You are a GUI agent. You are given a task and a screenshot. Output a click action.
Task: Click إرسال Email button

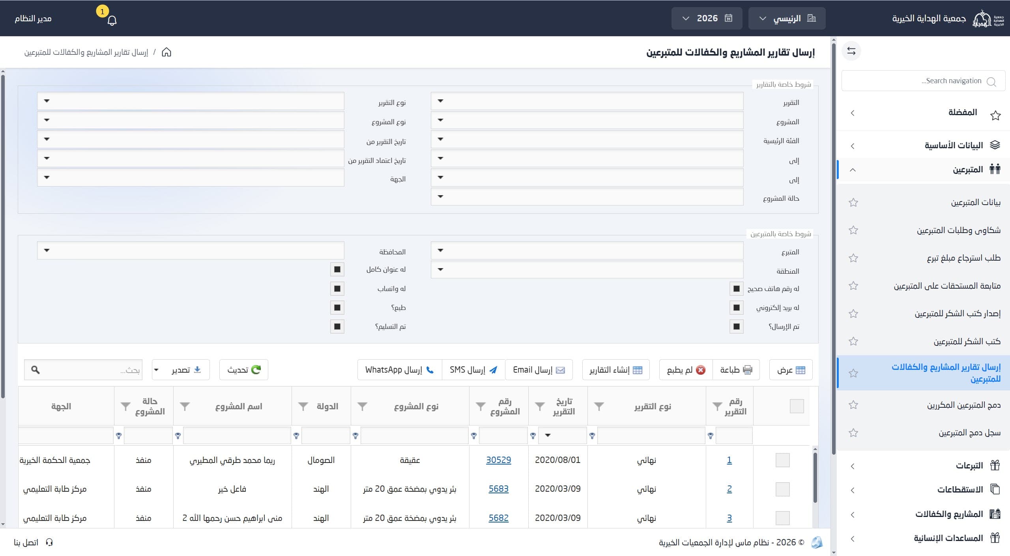click(539, 370)
